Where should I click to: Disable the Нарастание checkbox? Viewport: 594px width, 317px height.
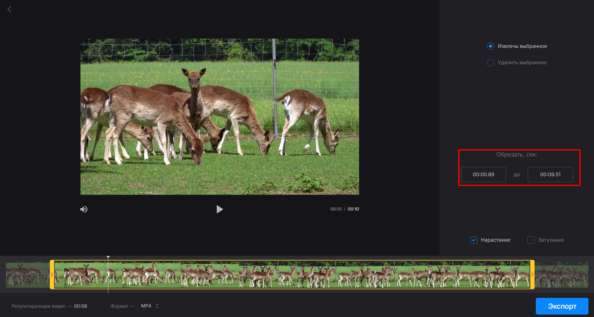pyautogui.click(x=474, y=240)
